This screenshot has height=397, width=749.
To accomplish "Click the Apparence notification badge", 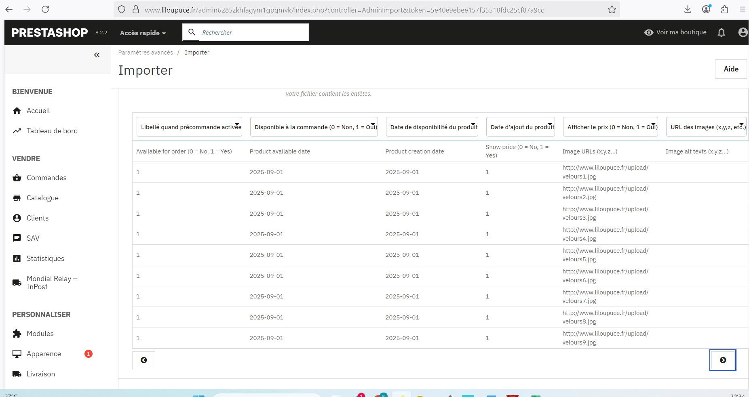I will coord(88,354).
